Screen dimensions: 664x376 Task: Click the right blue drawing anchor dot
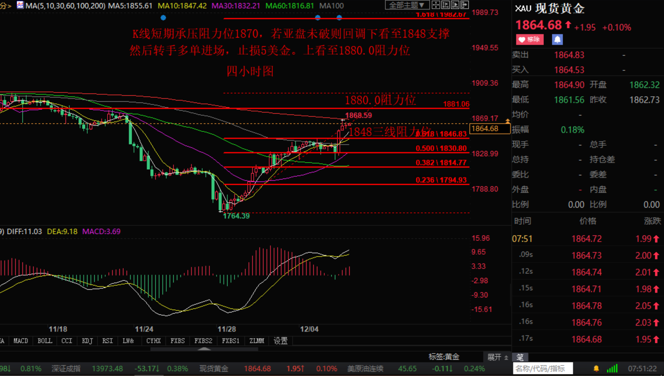[339, 18]
